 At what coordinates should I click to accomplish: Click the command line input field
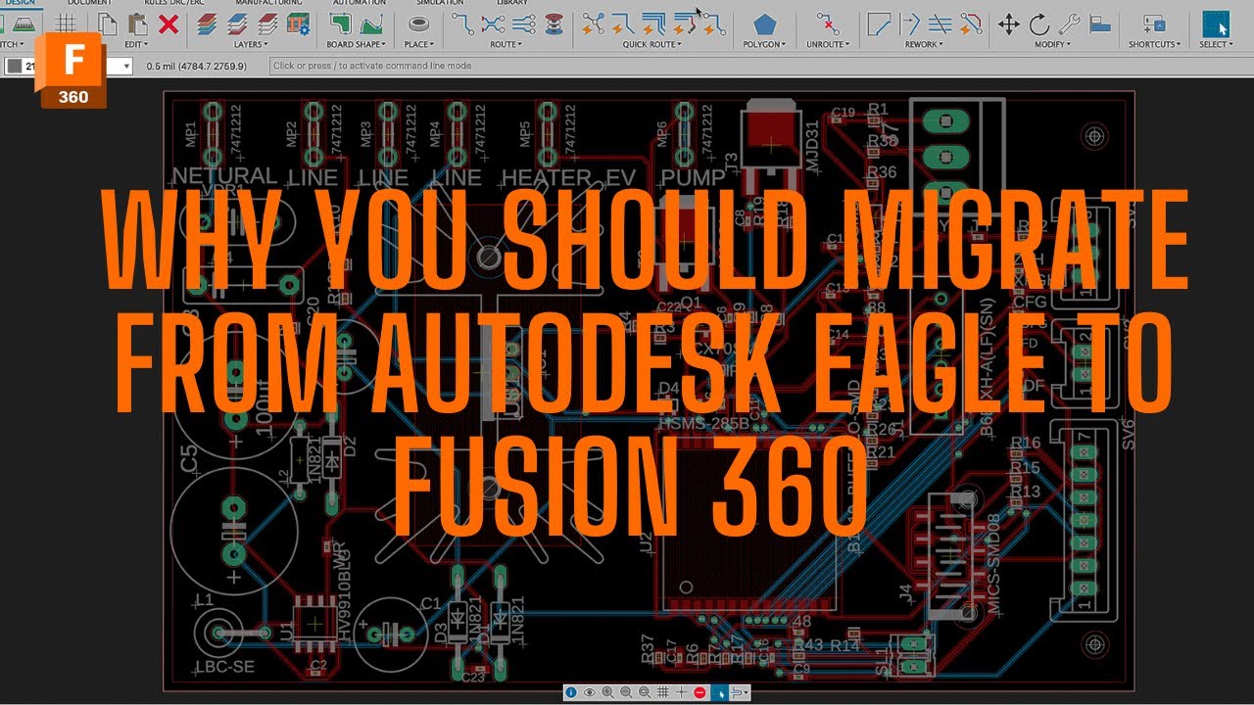pos(759,66)
